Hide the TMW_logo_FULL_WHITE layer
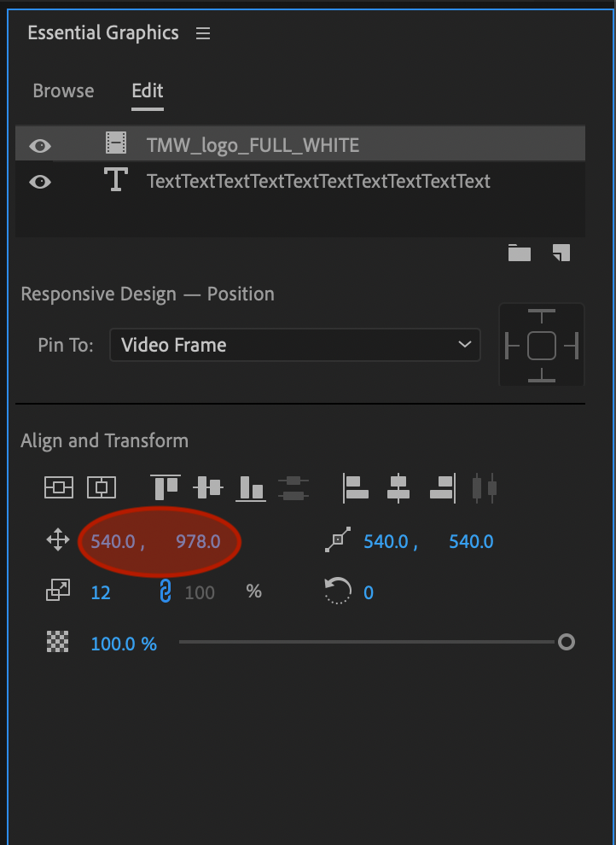616x845 pixels. [40, 146]
